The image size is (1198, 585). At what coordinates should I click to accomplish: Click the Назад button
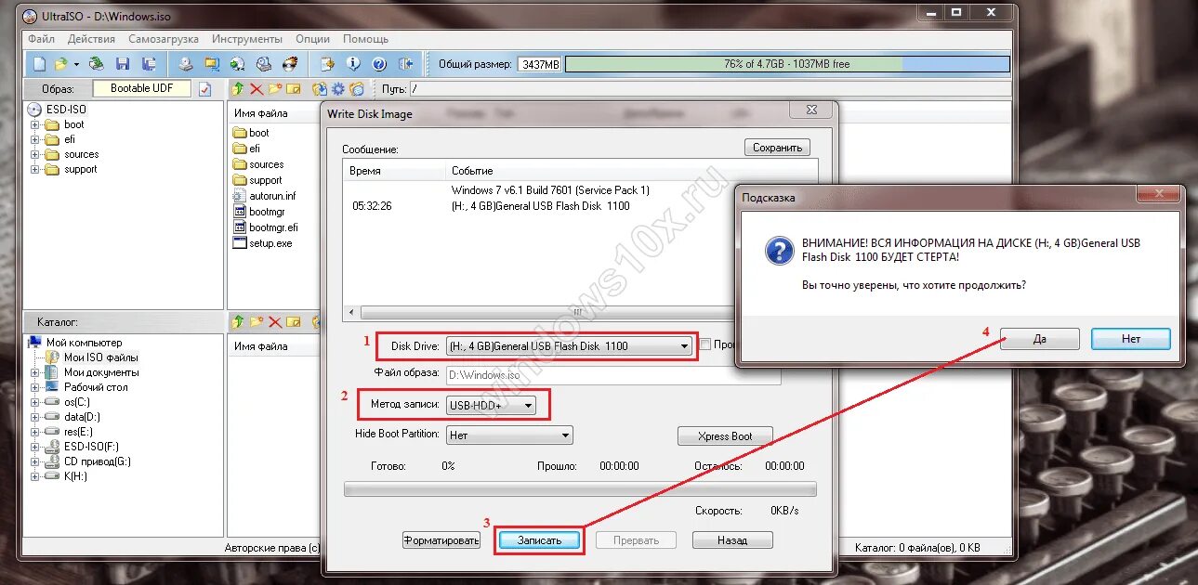point(732,539)
